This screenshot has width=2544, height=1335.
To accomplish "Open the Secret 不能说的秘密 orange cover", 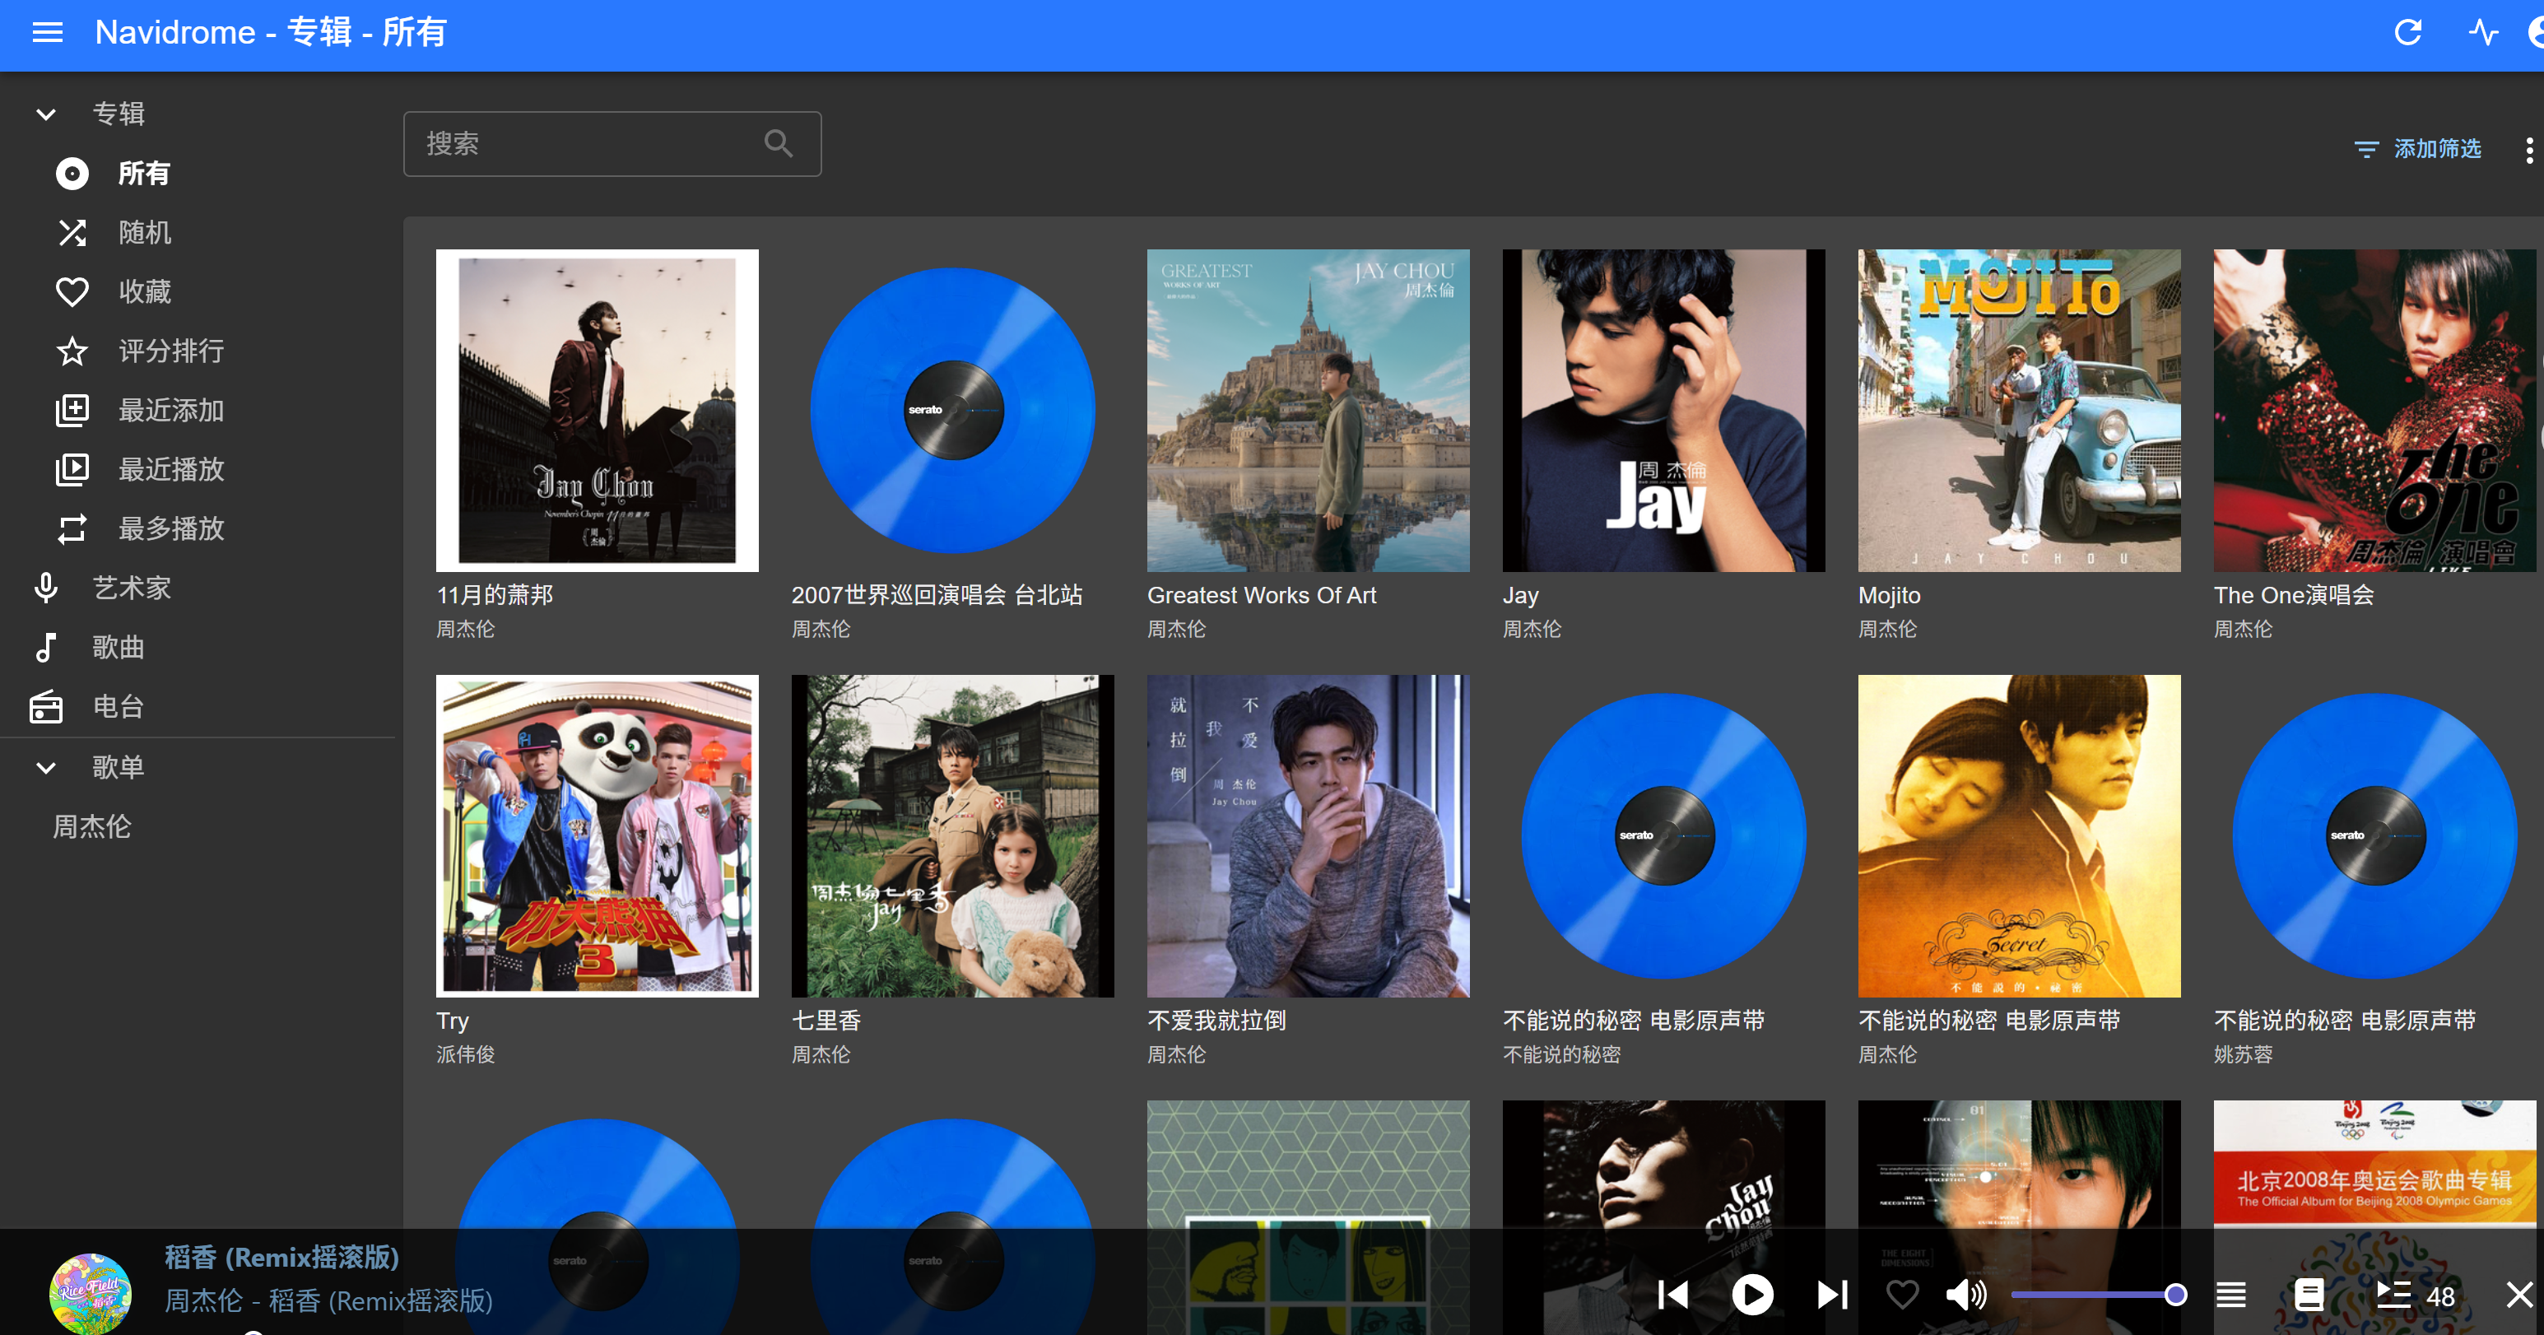I will [2020, 835].
